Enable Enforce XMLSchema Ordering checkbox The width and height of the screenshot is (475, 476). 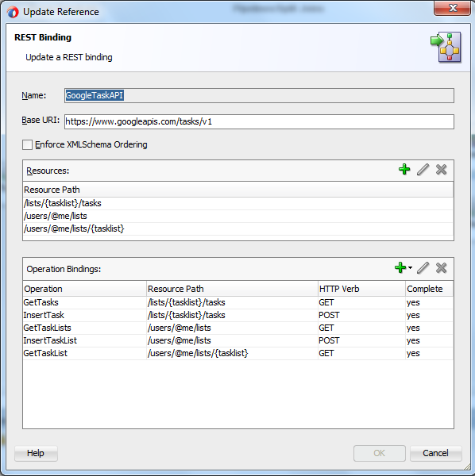pyautogui.click(x=27, y=145)
